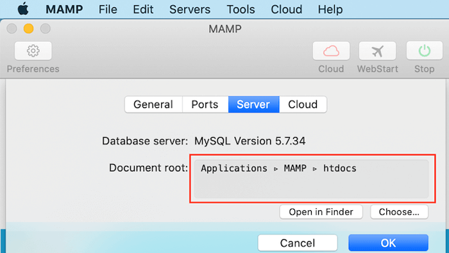Click the Stop power icon
Screen dimensions: 449x253
pyautogui.click(x=425, y=51)
